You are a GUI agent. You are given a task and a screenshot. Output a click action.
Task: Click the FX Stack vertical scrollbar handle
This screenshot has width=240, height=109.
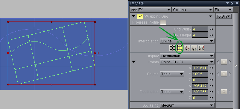[236, 66]
